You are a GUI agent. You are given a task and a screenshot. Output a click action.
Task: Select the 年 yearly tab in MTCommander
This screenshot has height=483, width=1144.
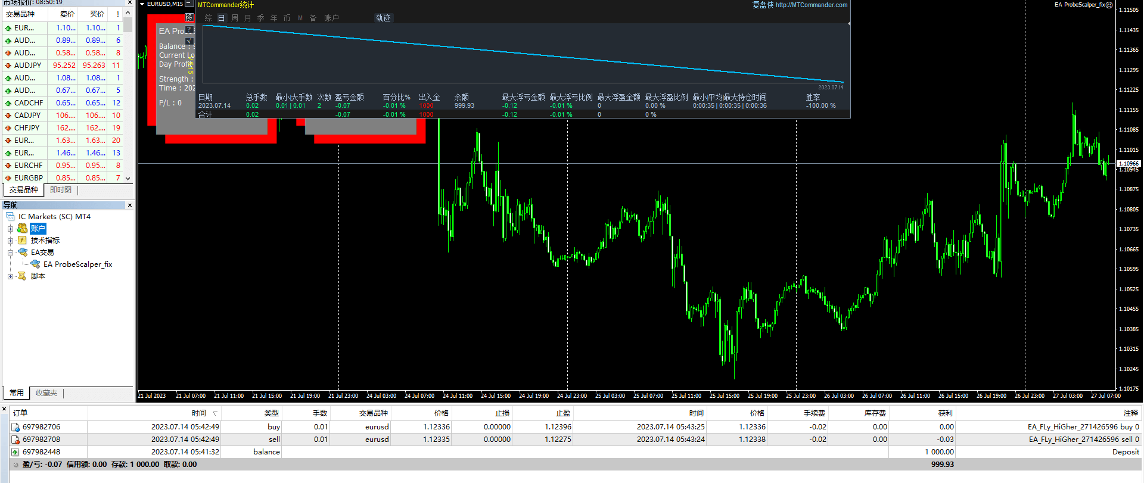point(274,18)
